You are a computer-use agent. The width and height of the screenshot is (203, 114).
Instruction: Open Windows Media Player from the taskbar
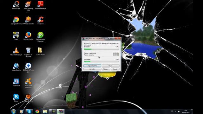(x=21, y=111)
